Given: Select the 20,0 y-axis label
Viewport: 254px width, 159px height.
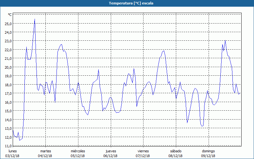Looking at the screenshot, I should click(8, 67).
